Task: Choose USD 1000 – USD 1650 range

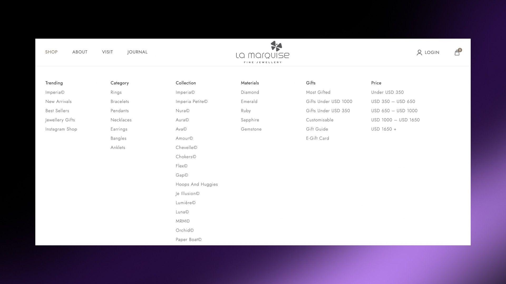Action: pyautogui.click(x=395, y=120)
